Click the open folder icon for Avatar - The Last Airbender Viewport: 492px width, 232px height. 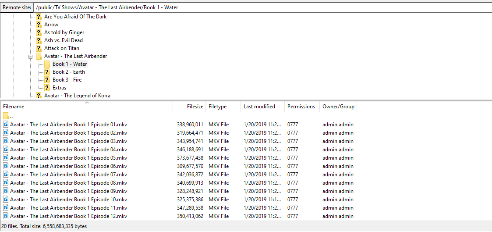click(x=39, y=56)
